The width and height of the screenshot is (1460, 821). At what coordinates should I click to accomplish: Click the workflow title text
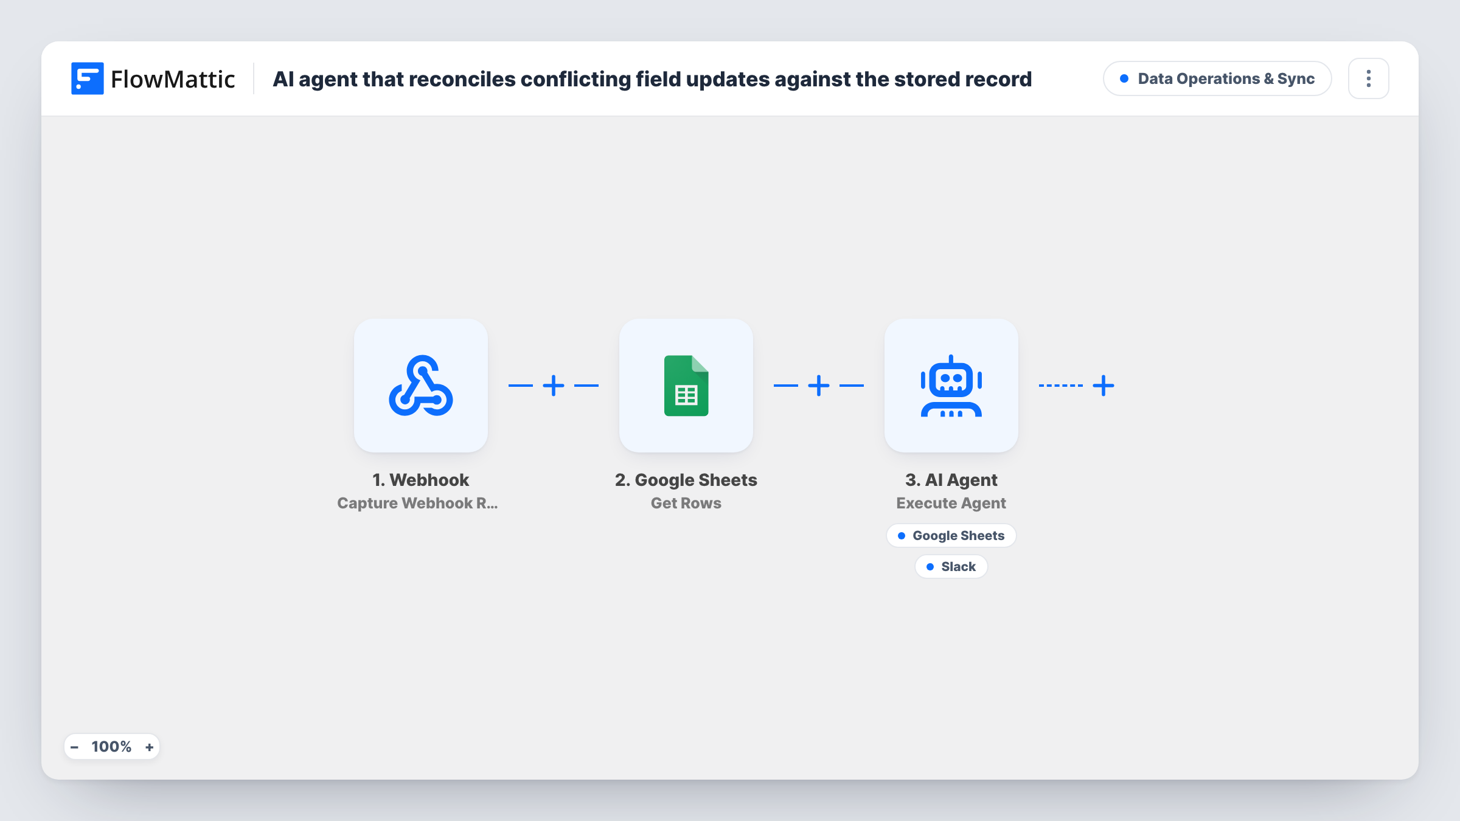pyautogui.click(x=652, y=79)
